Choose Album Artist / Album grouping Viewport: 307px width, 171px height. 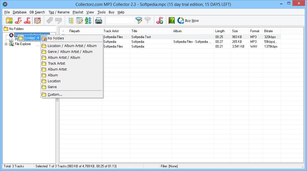tap(72, 58)
